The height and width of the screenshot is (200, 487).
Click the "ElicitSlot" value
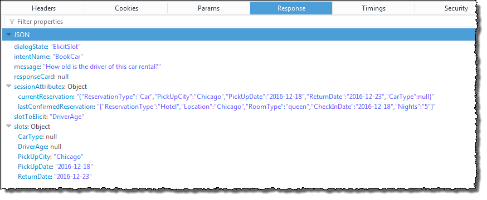click(x=66, y=47)
